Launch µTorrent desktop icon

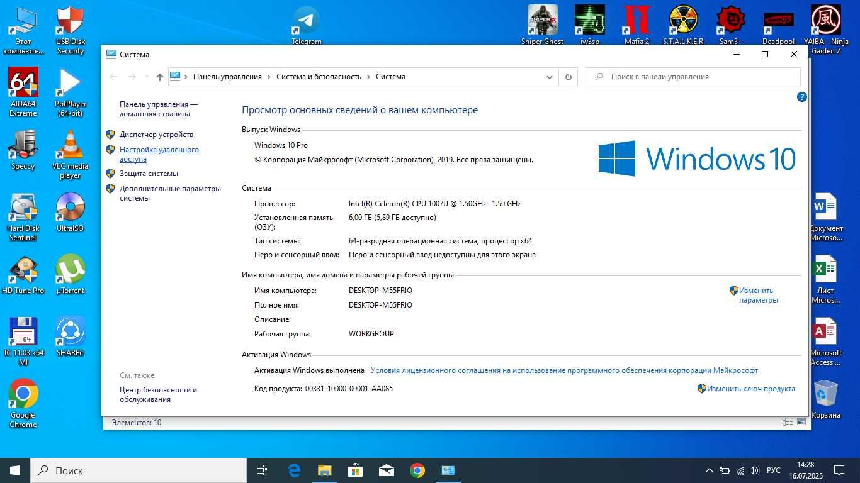(x=71, y=274)
